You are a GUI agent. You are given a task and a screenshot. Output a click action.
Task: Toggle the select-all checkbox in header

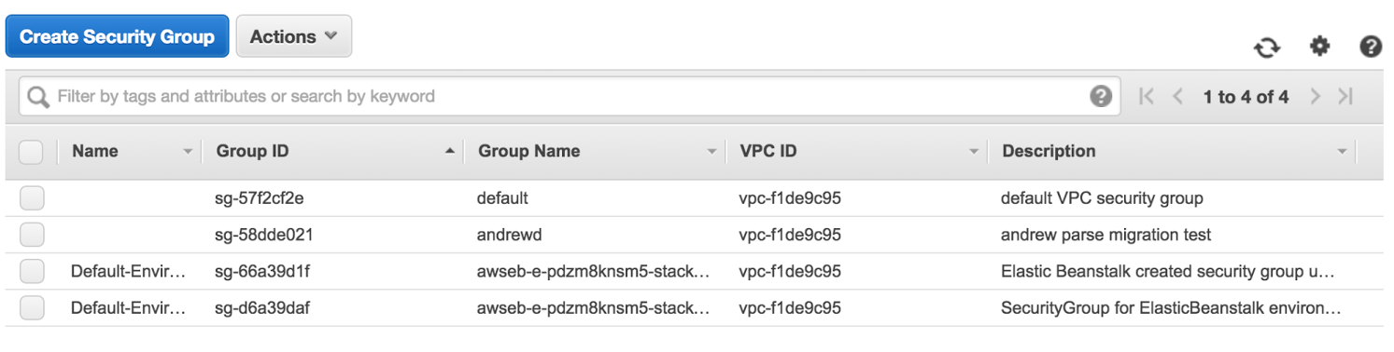[31, 152]
